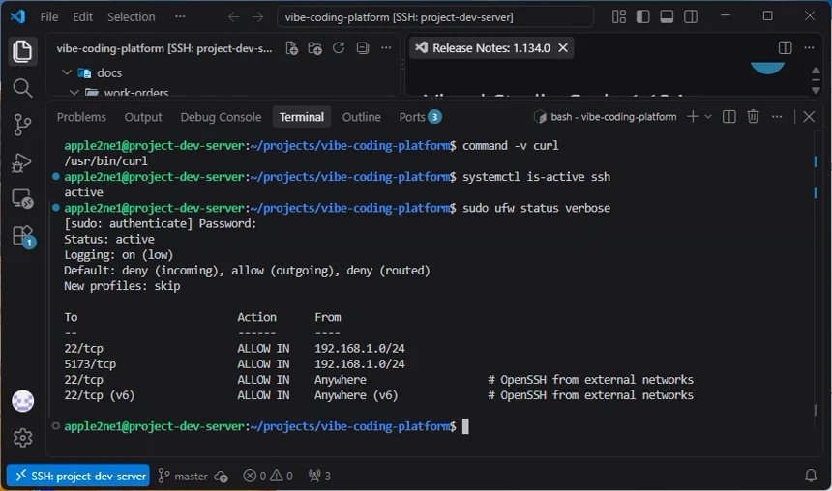Open explorer views and more actions menu
The height and width of the screenshot is (491, 832).
pyautogui.click(x=386, y=48)
